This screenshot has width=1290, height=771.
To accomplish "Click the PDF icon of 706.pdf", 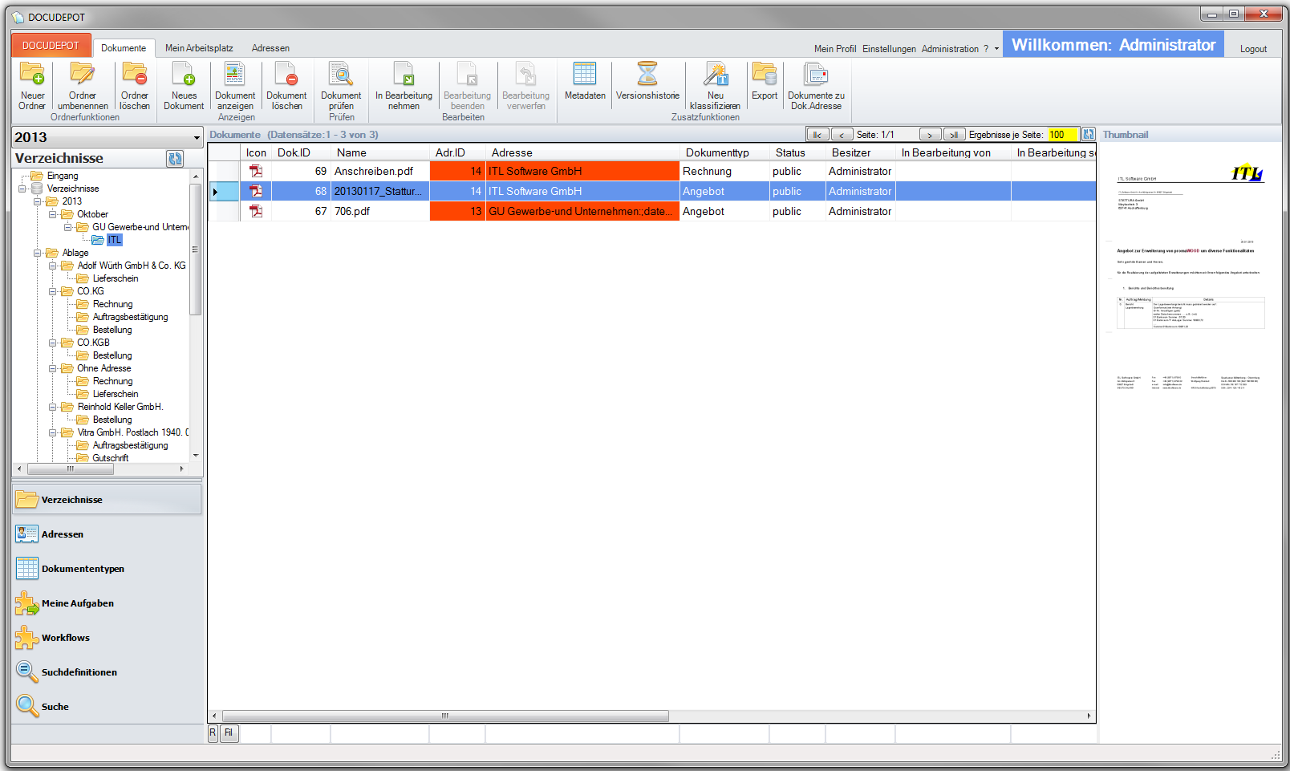I will tap(256, 211).
